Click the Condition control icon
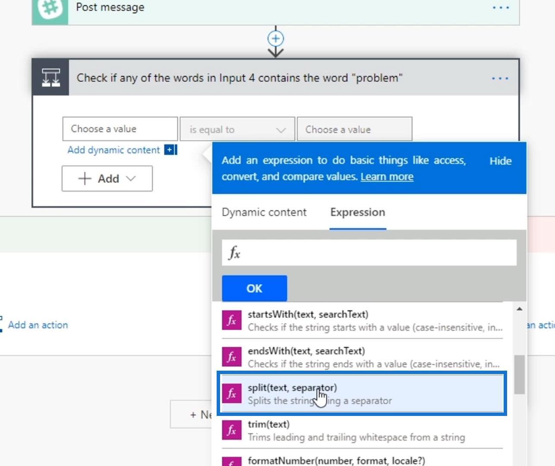 point(50,78)
